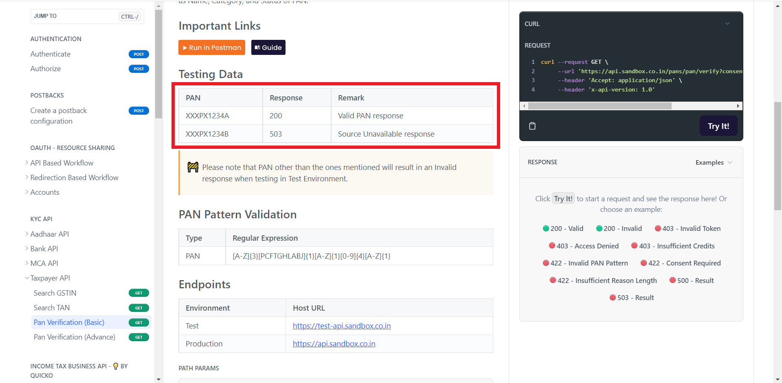
Task: Expand the Aadhaar API group
Action: point(27,234)
